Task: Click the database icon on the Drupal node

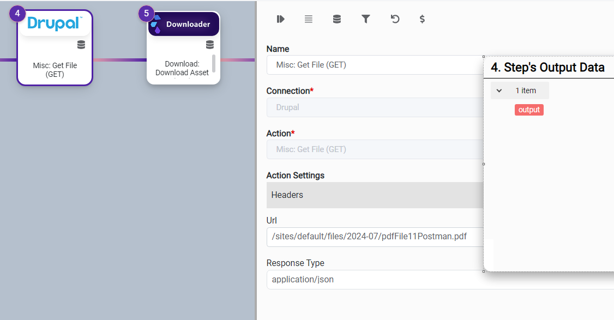Action: tap(81, 45)
